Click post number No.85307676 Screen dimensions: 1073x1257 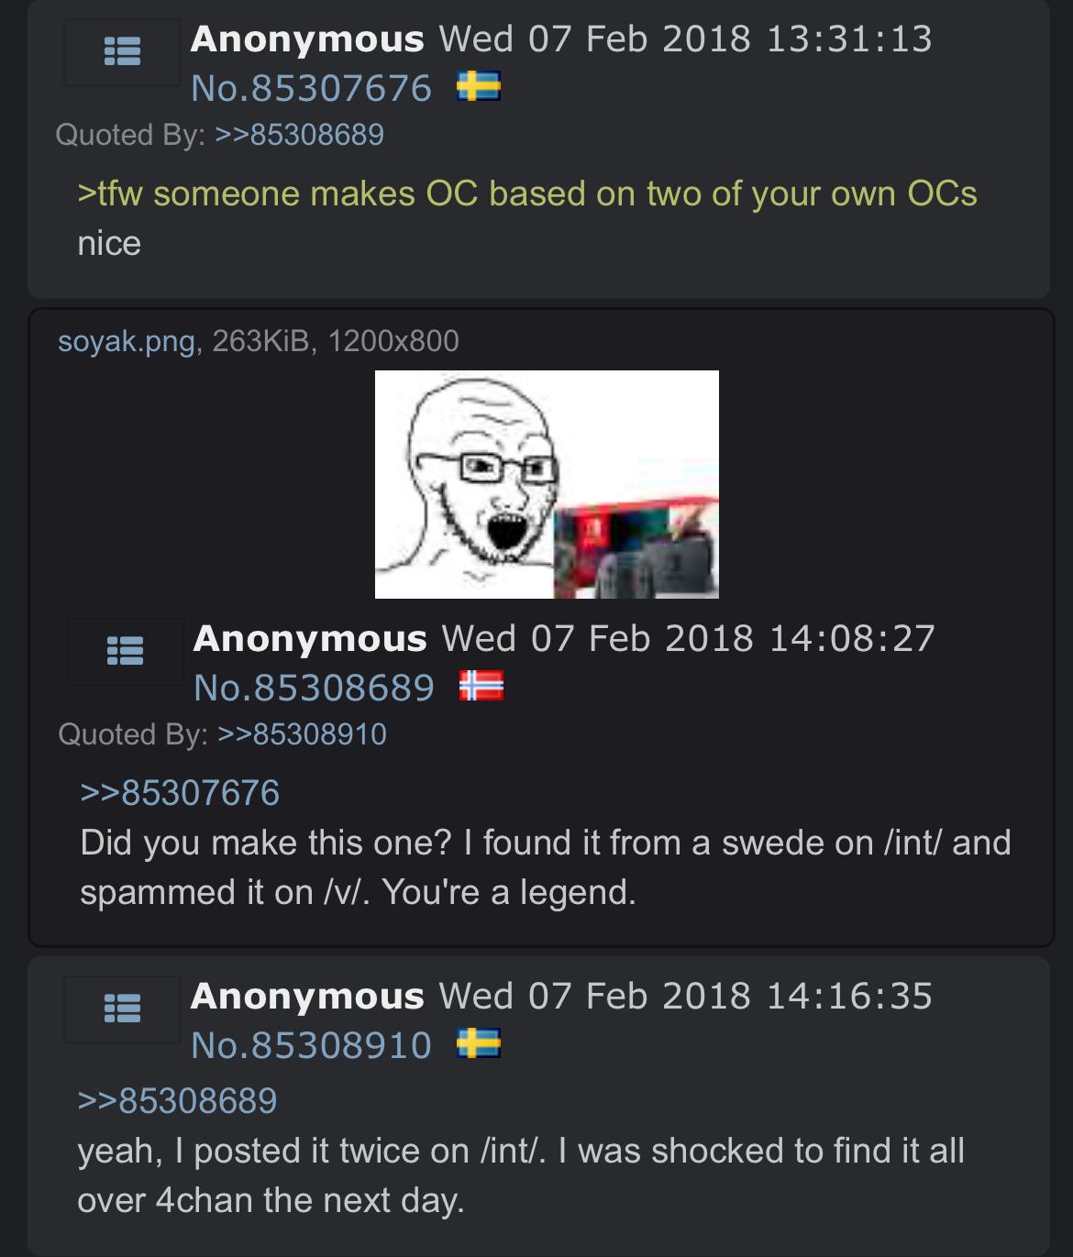pos(312,89)
